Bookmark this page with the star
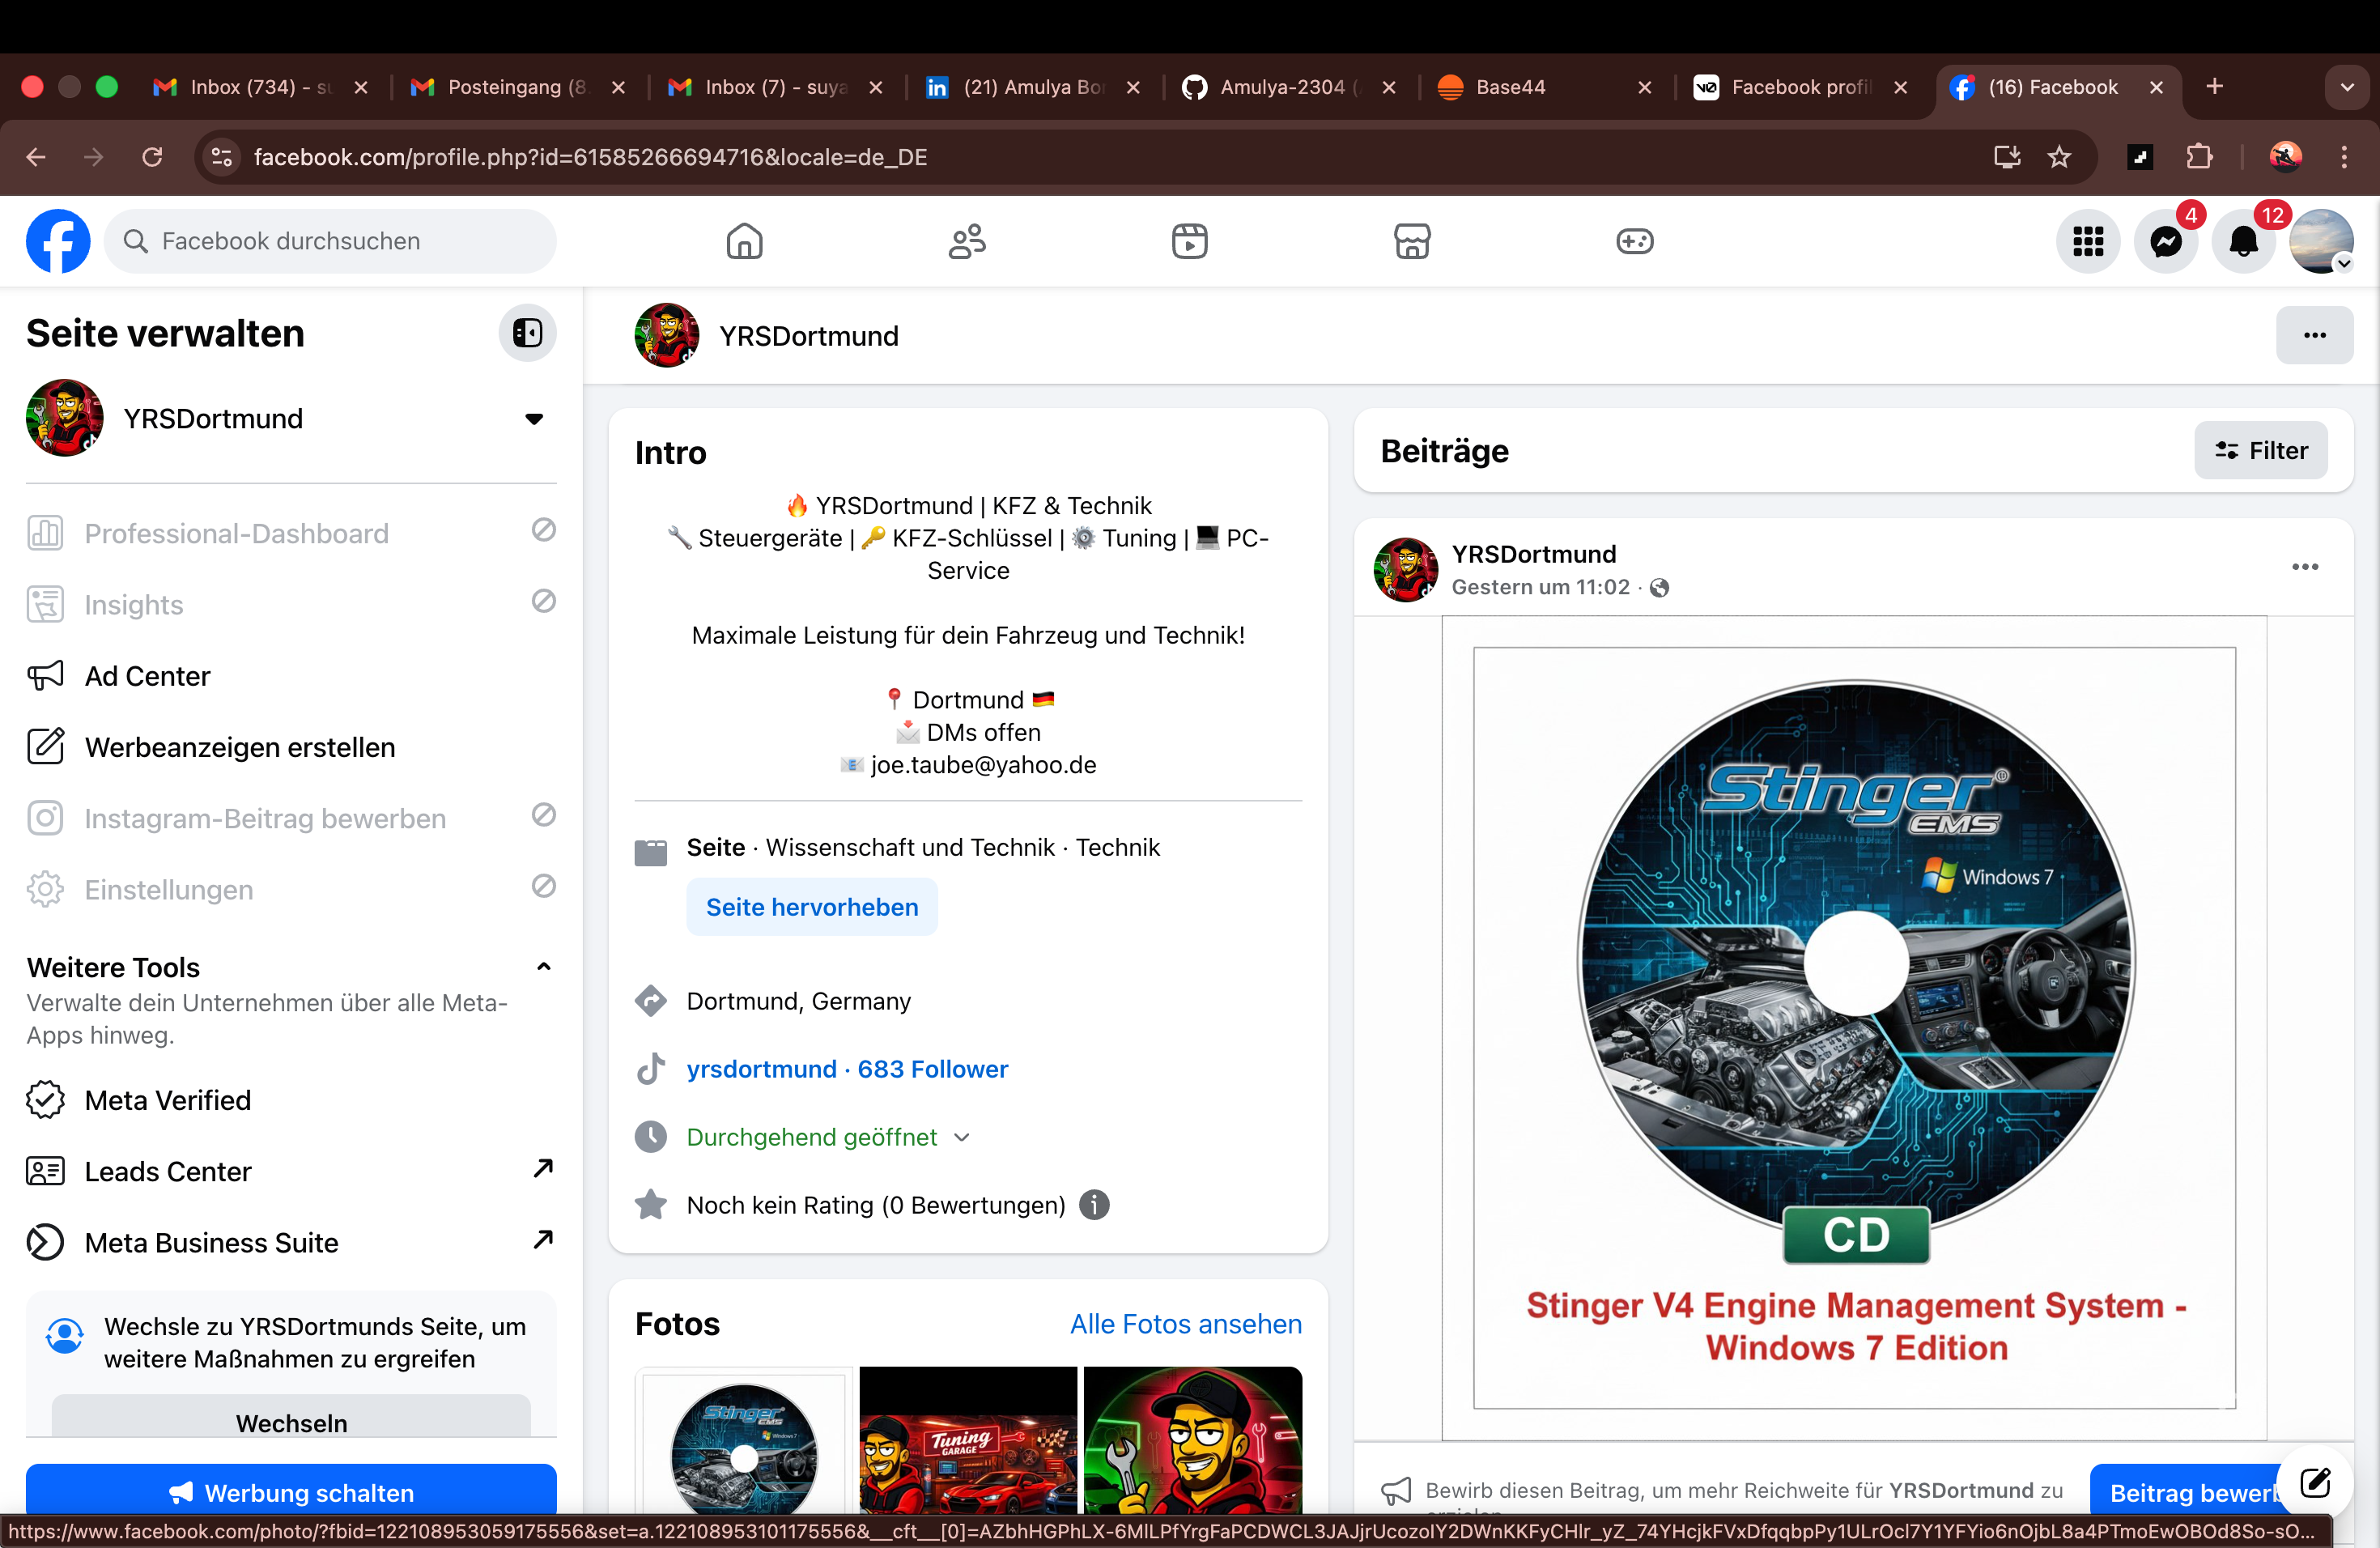Screen dimensions: 2380x1548 coord(2059,157)
